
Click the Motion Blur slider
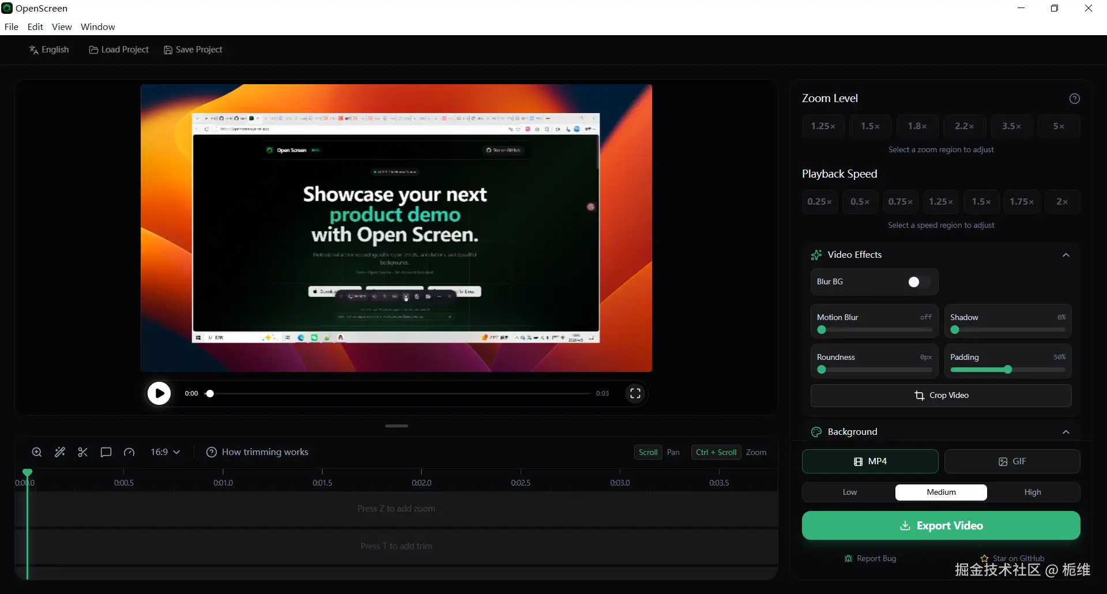(875, 330)
